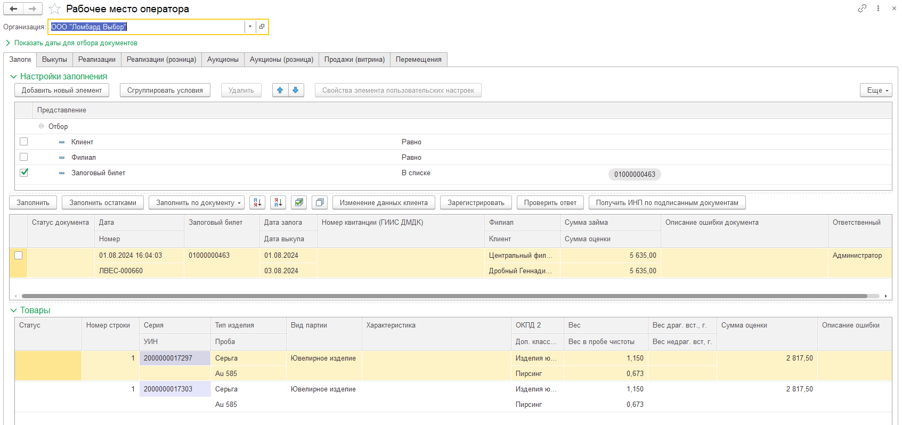Click the Администратор responsible cell

pos(859,255)
